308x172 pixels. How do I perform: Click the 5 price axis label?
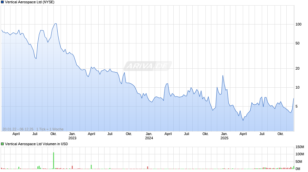pos(297,107)
